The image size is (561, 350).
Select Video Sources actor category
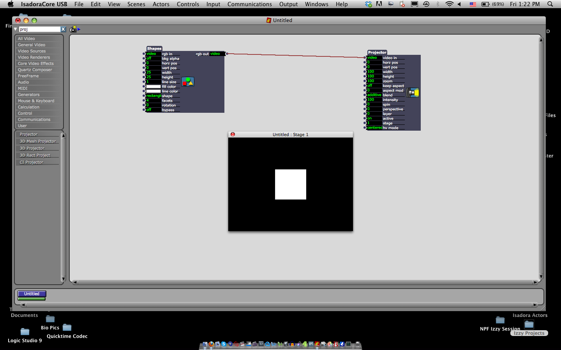point(39,51)
